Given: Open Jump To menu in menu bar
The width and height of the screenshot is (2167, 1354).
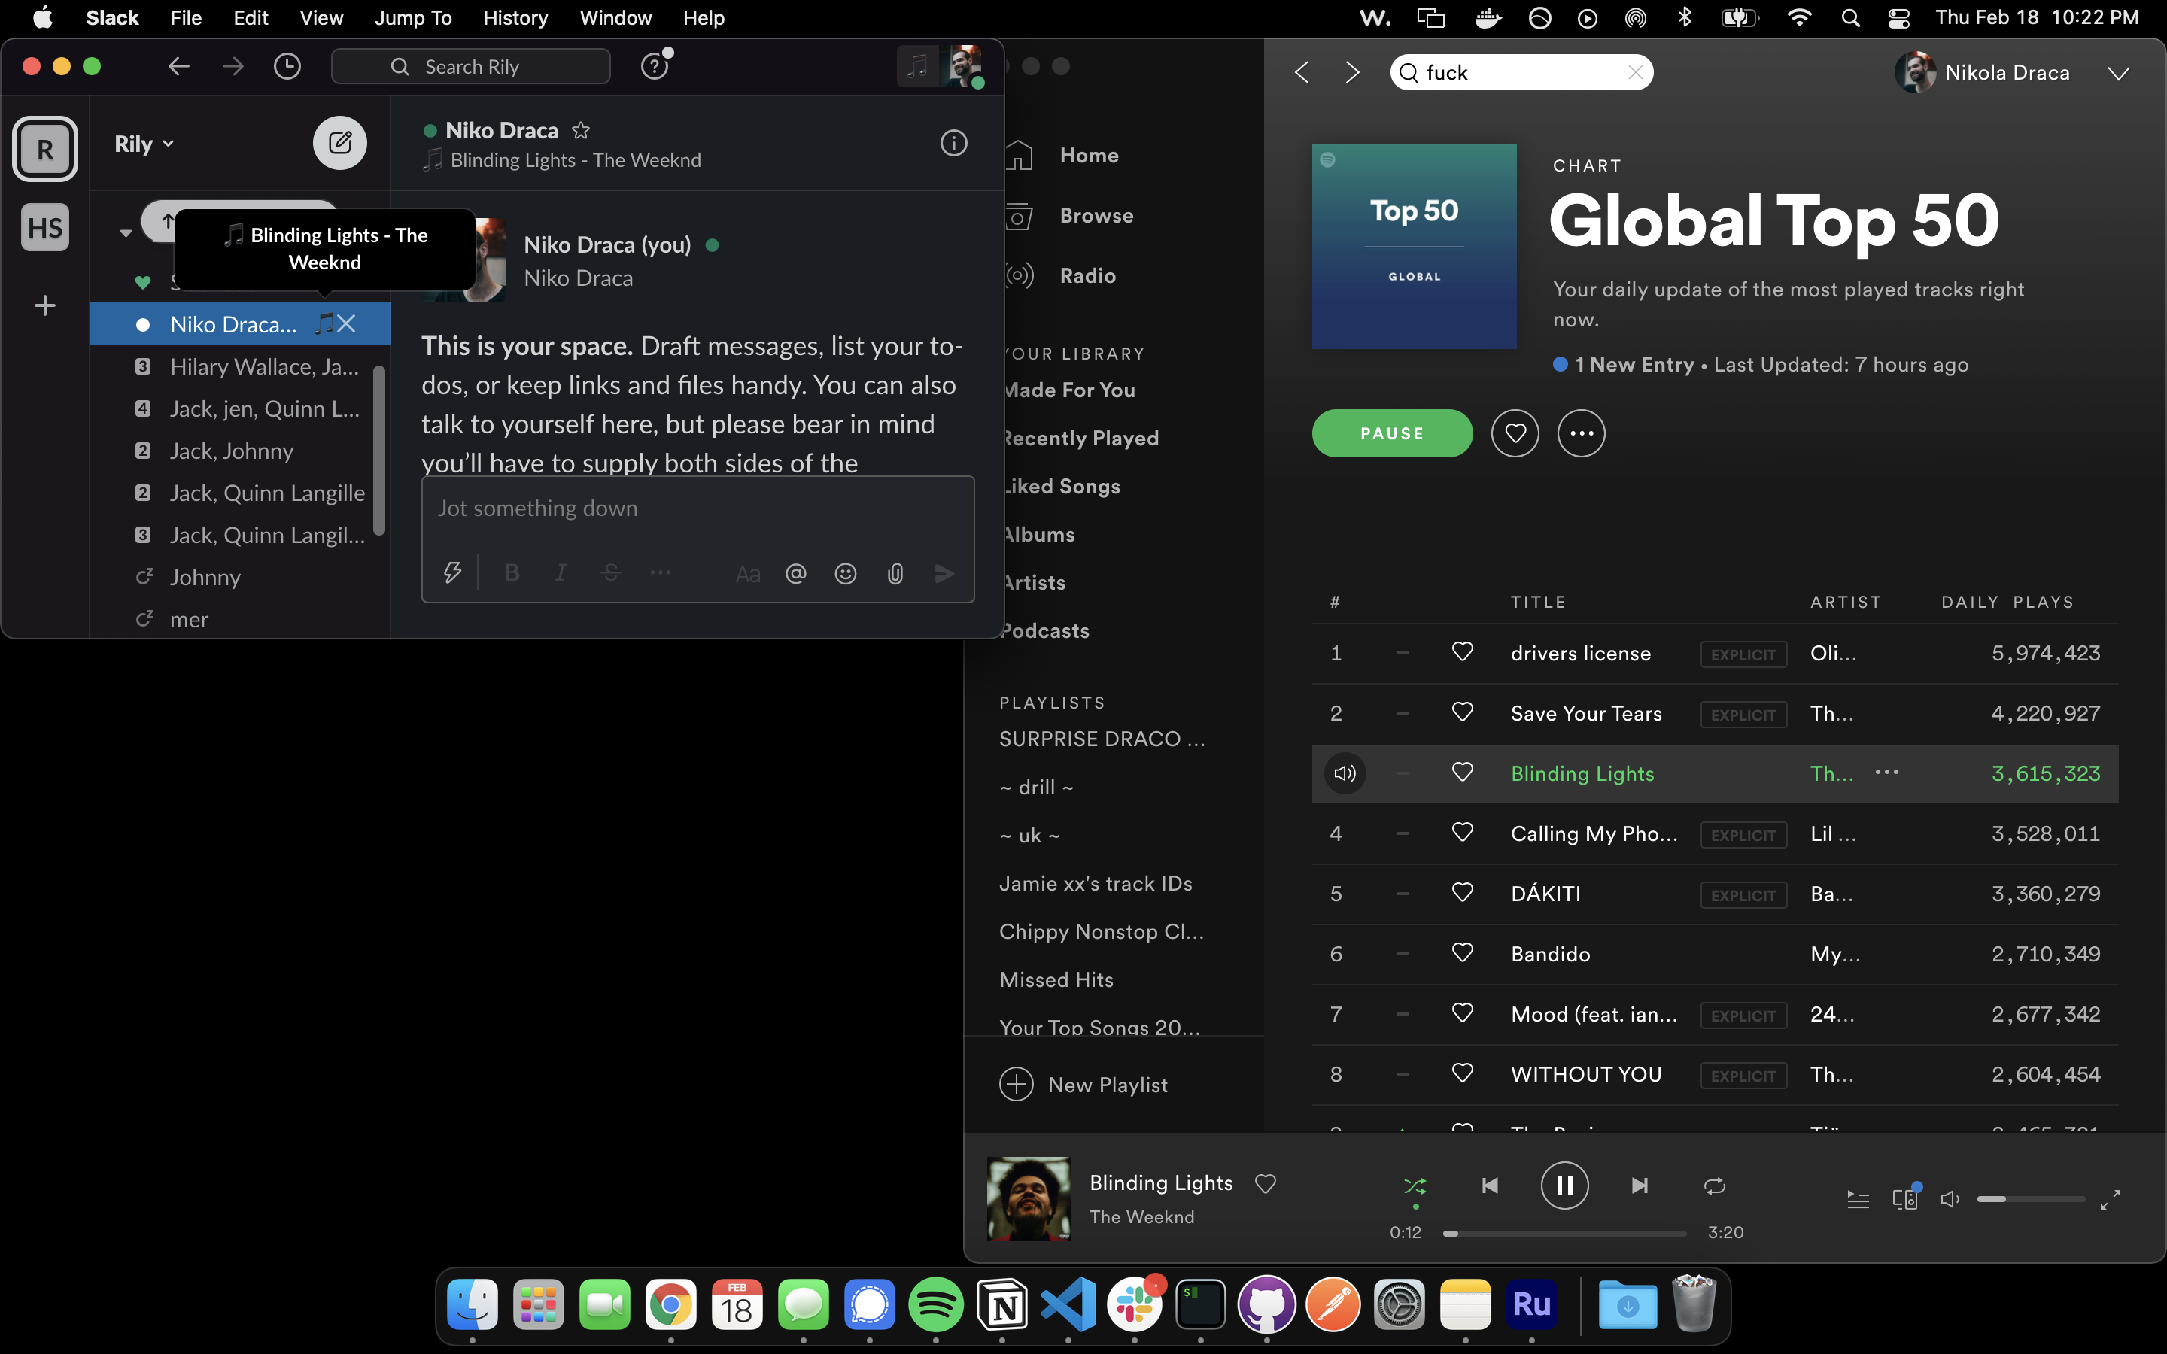Looking at the screenshot, I should [x=413, y=18].
